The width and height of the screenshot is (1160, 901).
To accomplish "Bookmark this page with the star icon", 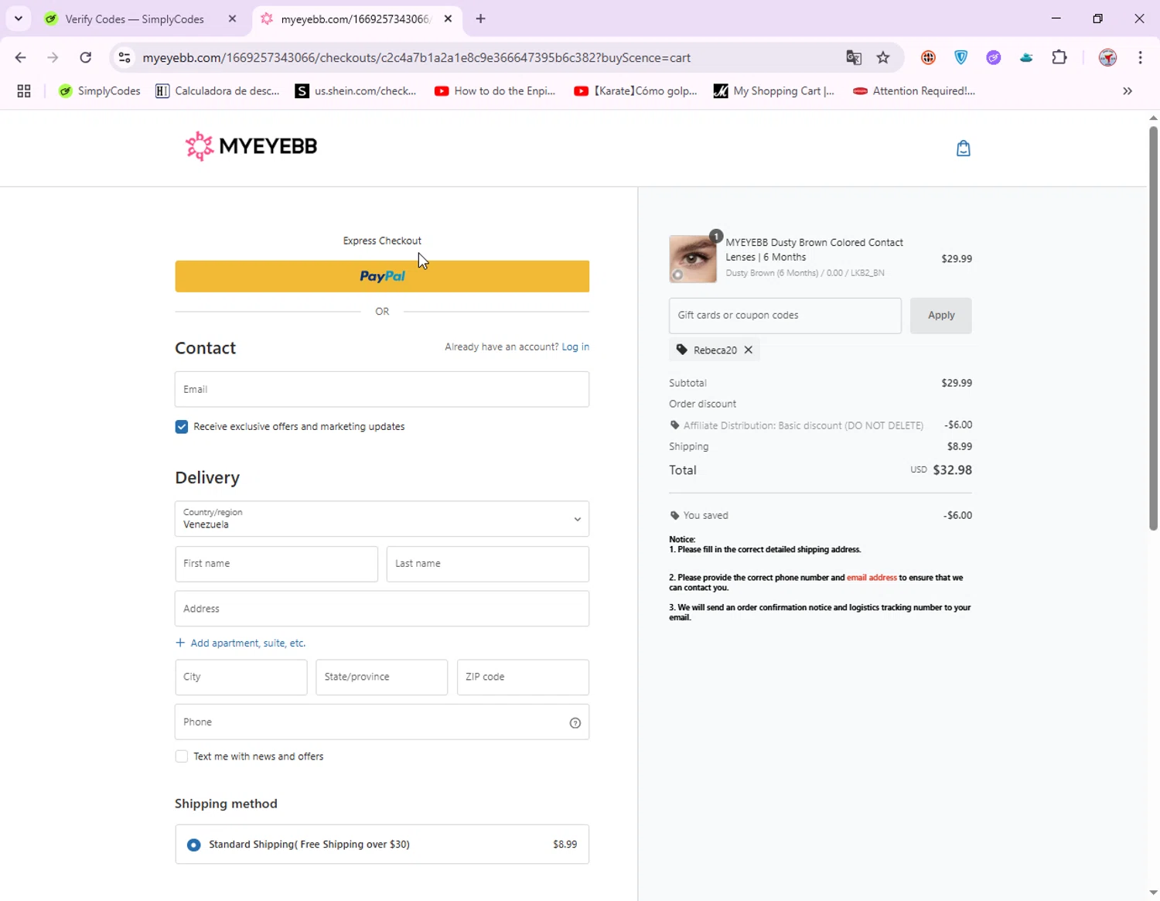I will click(883, 58).
